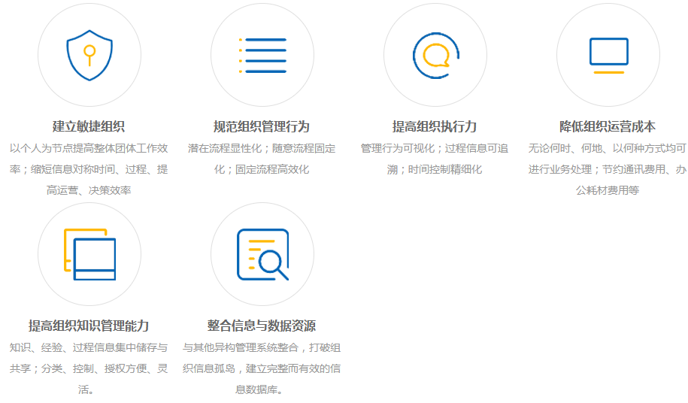Click the yellow keyhole inside the shield
The height and width of the screenshot is (403, 688).
pos(89,53)
